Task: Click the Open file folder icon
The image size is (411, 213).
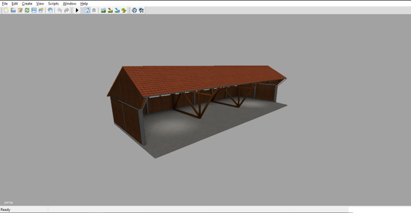Action: (x=13, y=10)
